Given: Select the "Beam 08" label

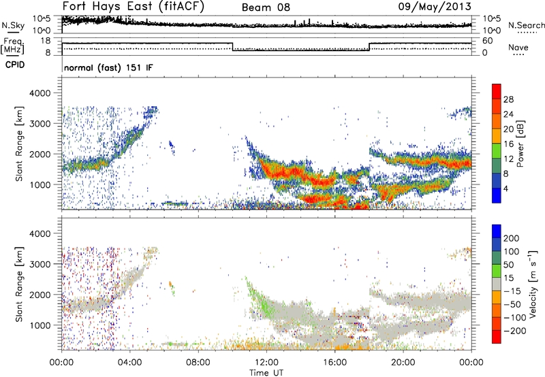Looking at the screenshot, I should [266, 7].
